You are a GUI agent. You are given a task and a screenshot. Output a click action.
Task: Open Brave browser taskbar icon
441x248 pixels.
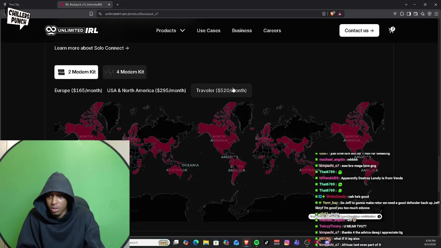point(246,242)
